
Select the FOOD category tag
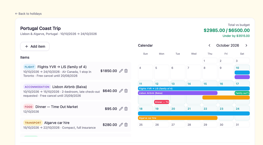29,107
